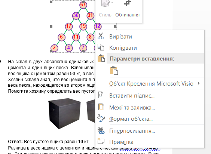Click the Стиль label in mini toolbar
Image resolution: width=211 pixels, height=154 pixels.
pyautogui.click(x=105, y=15)
